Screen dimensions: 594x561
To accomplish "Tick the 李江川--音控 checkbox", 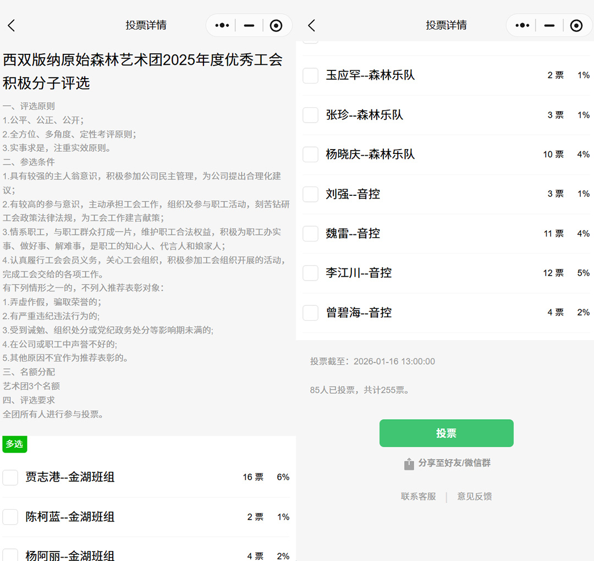I will 311,273.
